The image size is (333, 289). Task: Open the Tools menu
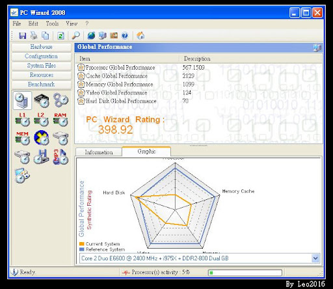pyautogui.click(x=52, y=23)
